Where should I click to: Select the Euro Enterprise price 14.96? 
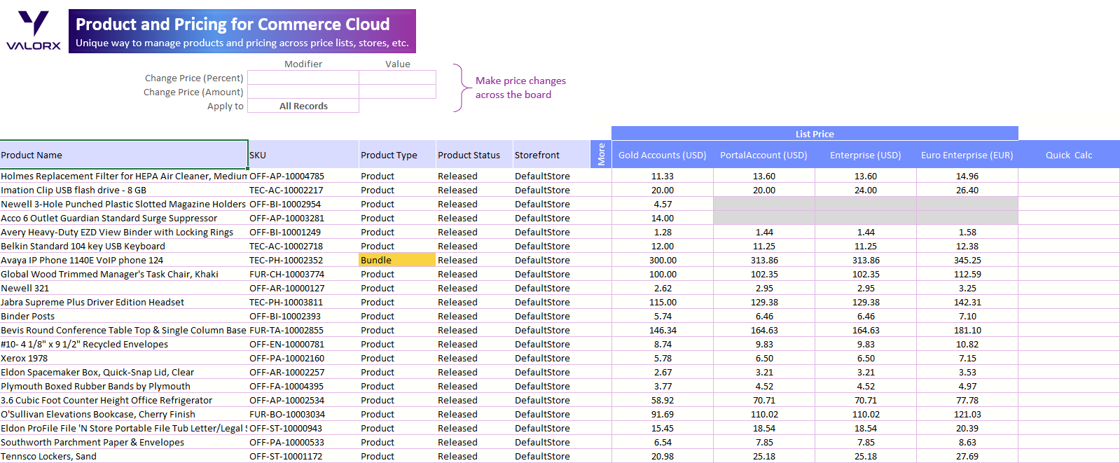[x=967, y=176]
